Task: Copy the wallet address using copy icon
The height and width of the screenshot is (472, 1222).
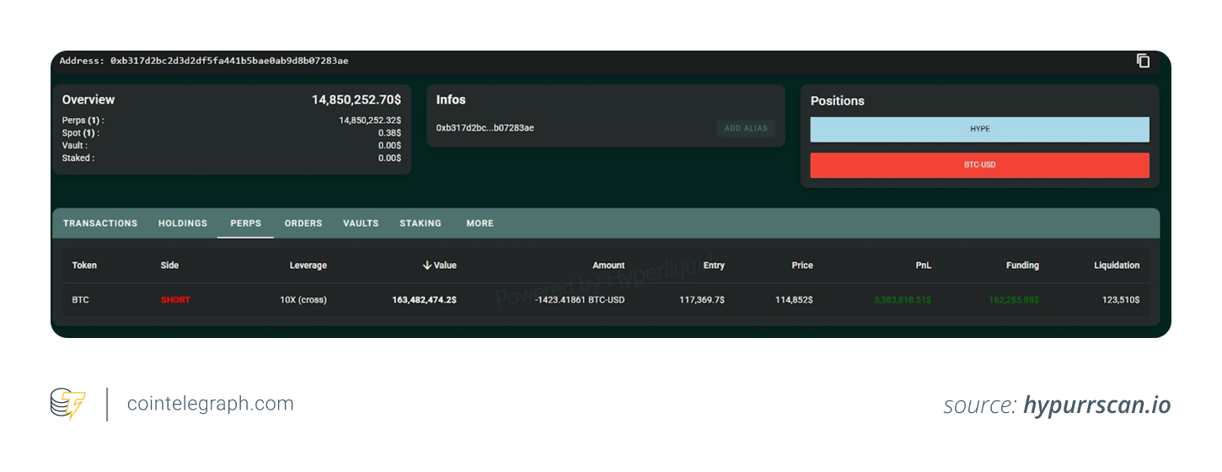Action: click(x=1143, y=61)
